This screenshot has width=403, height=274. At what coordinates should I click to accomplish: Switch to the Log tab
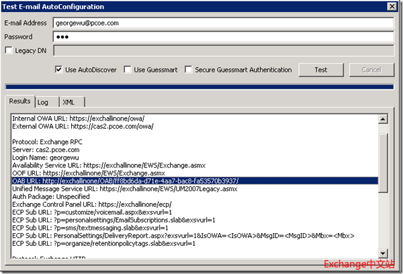click(x=43, y=102)
